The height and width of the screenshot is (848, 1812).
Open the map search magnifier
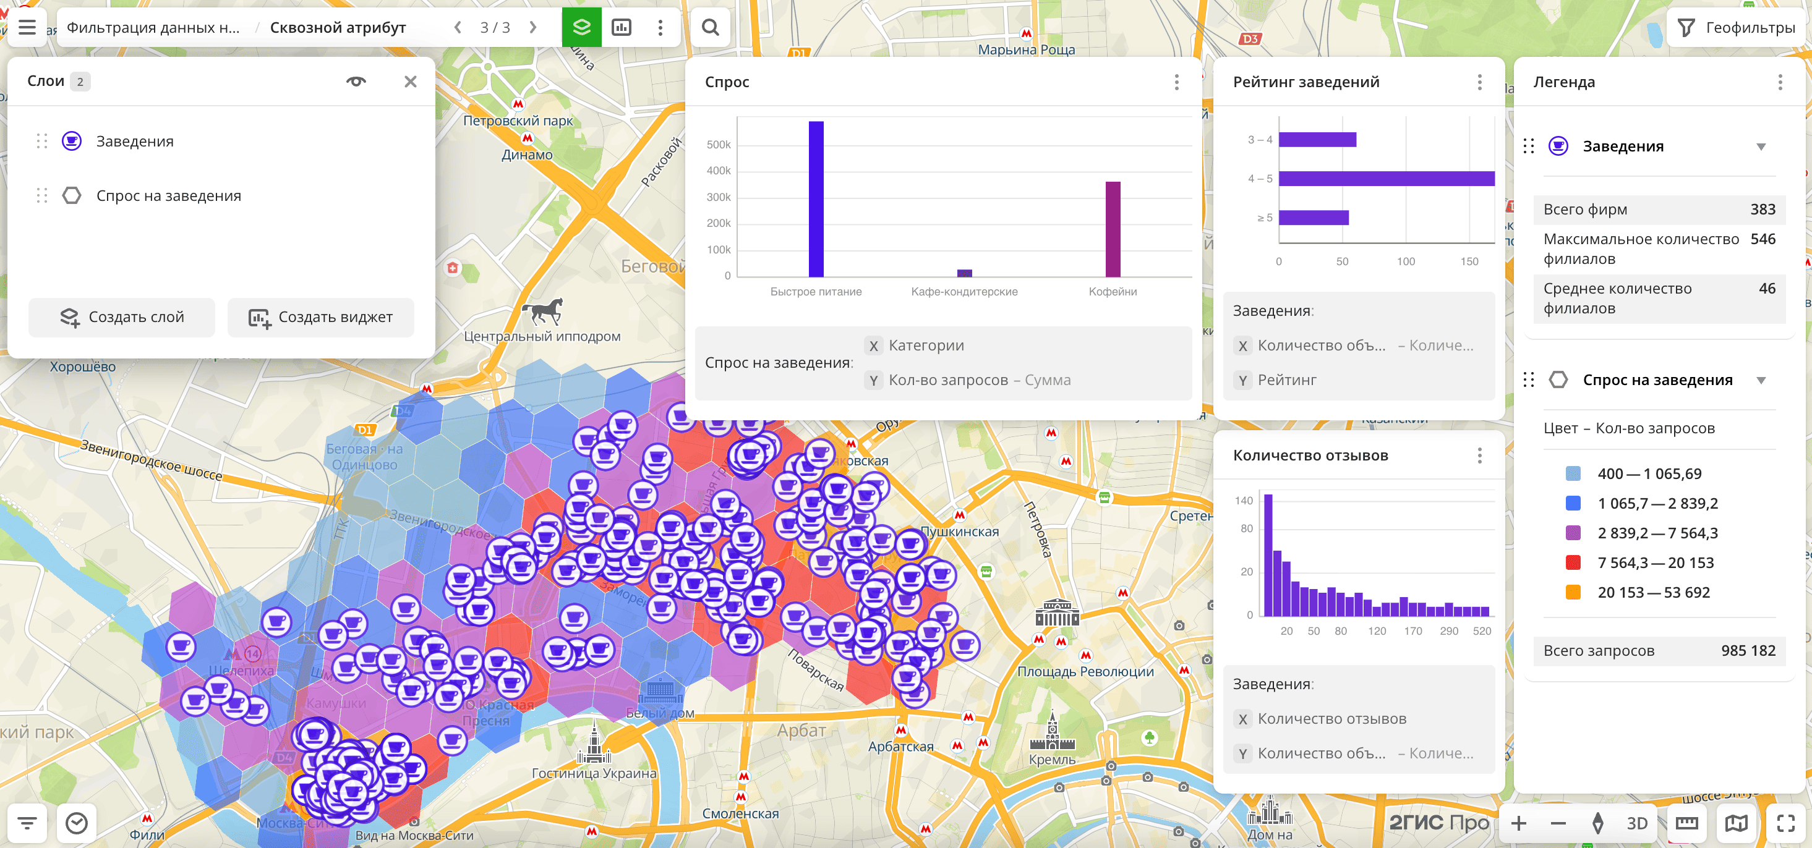click(x=711, y=27)
